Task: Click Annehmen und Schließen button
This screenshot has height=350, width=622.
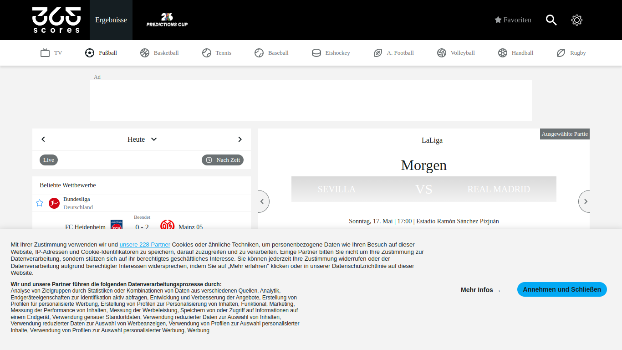Action: (562, 289)
